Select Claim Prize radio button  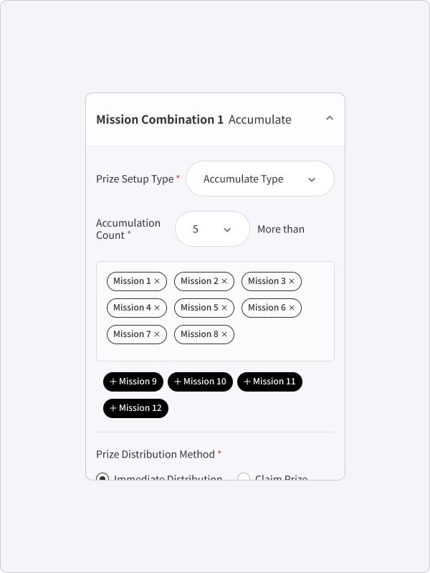(244, 477)
